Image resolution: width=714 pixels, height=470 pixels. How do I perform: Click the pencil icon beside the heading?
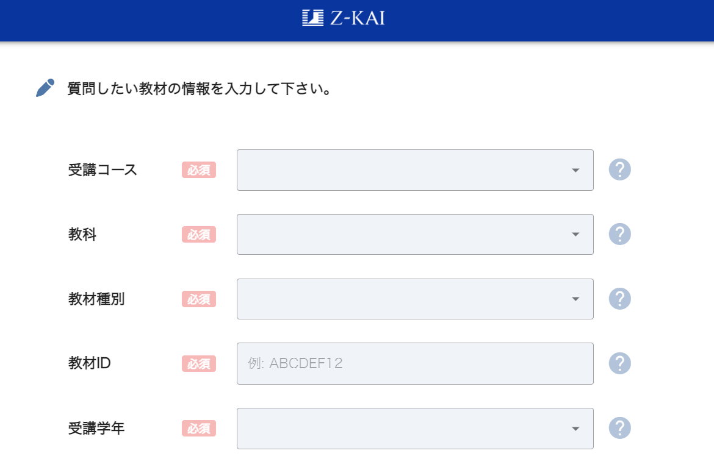click(45, 88)
